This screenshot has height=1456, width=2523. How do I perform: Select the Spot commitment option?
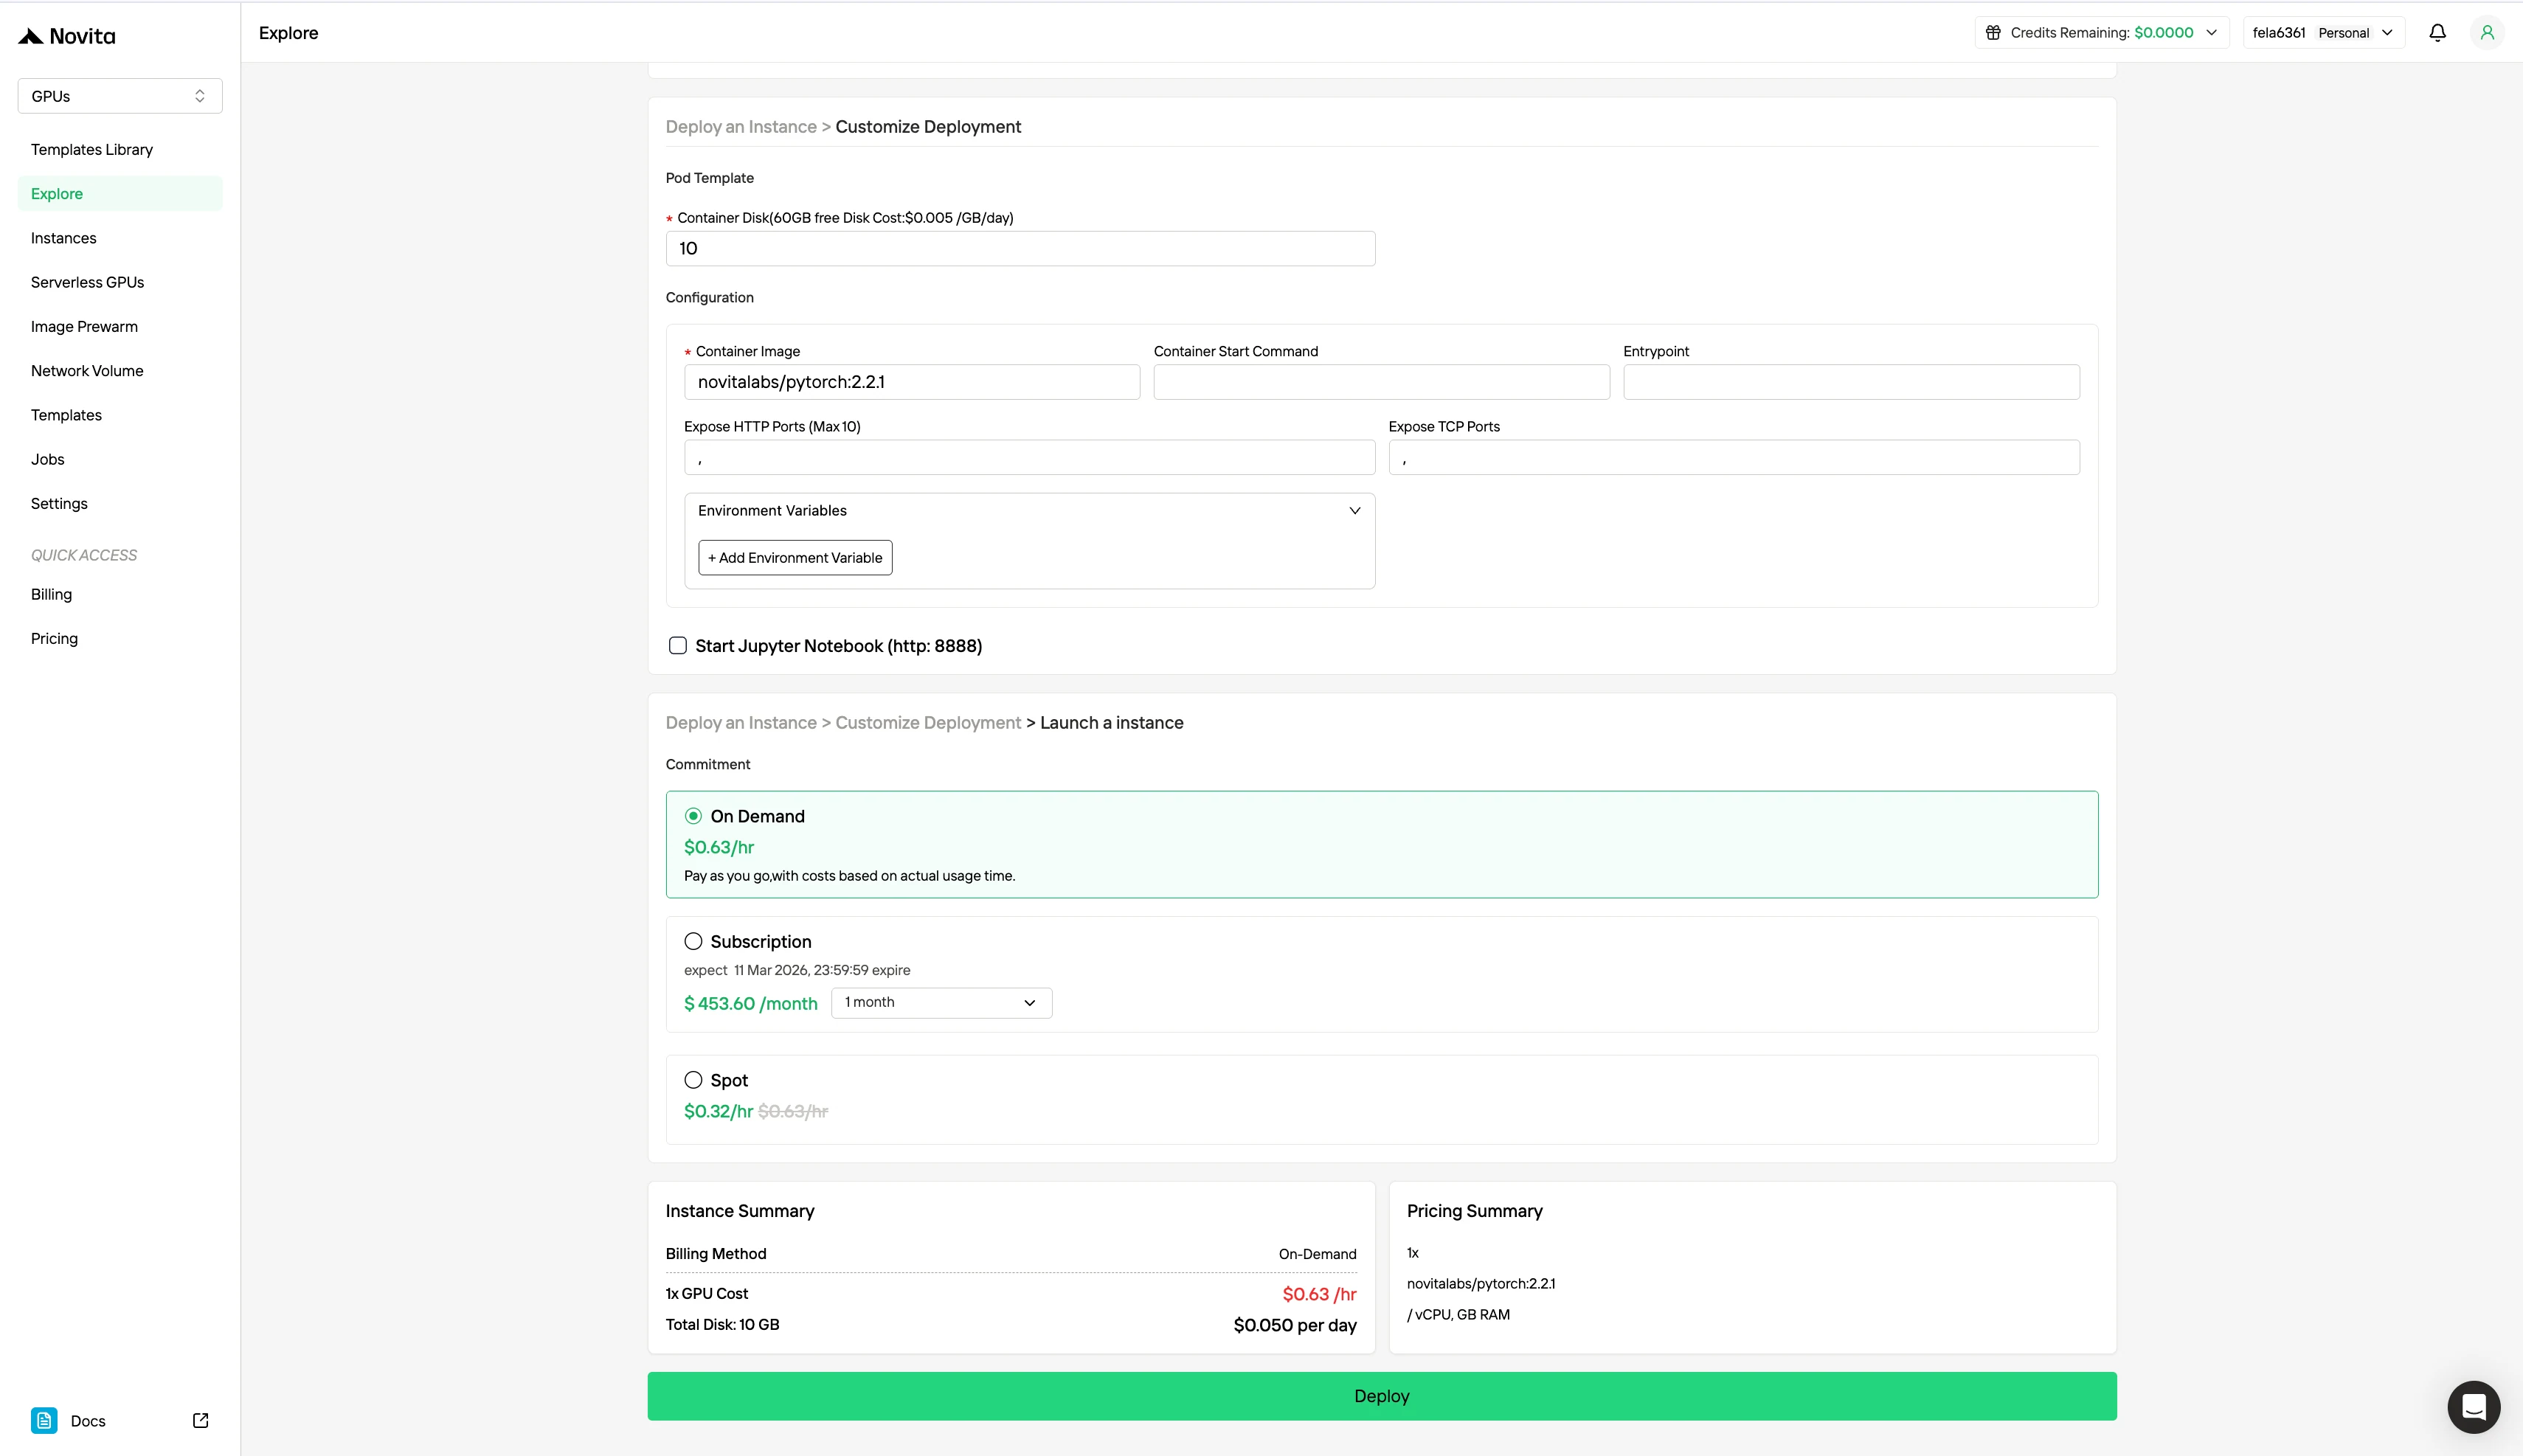[x=693, y=1080]
